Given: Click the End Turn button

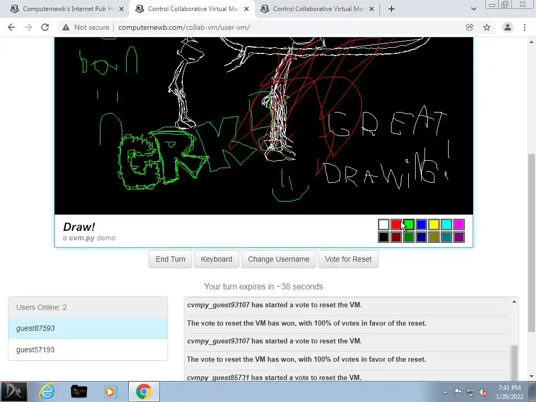Looking at the screenshot, I should click(170, 259).
